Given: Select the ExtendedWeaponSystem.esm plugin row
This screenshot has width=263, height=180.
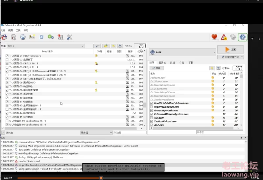Looking at the screenshot, I should coord(195,114).
